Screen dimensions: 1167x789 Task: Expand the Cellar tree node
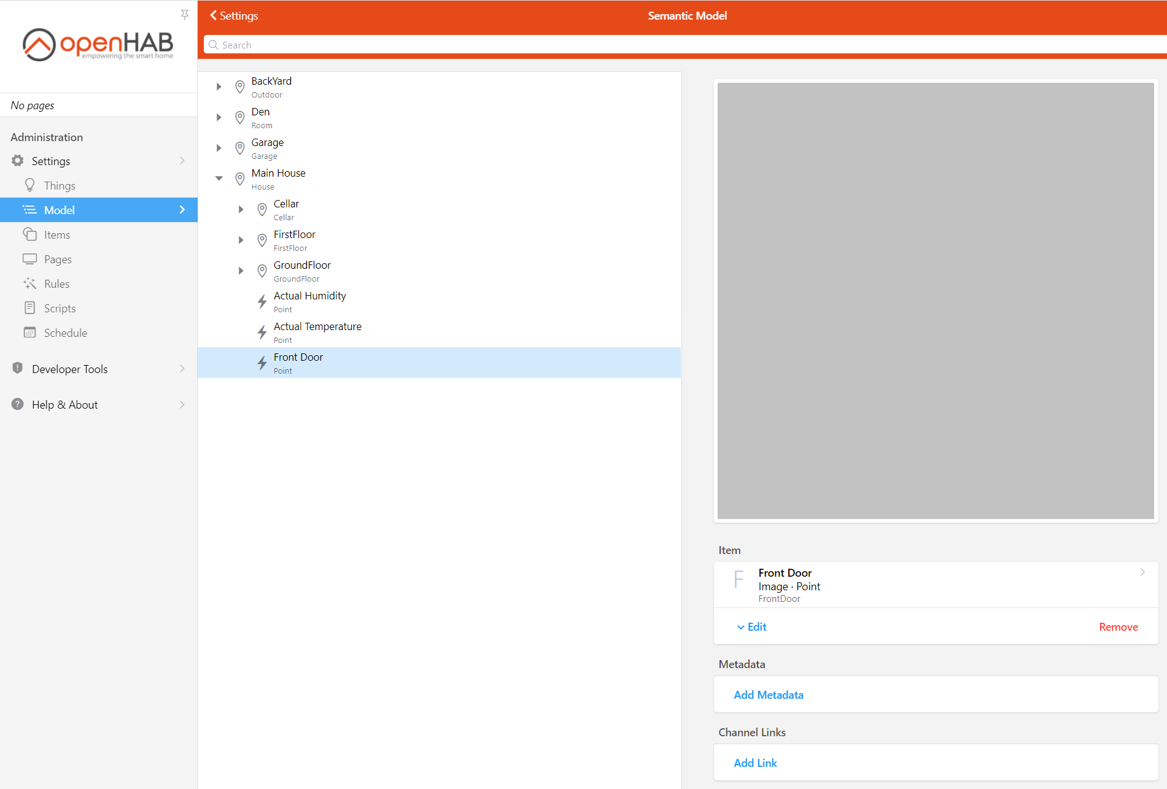click(241, 209)
